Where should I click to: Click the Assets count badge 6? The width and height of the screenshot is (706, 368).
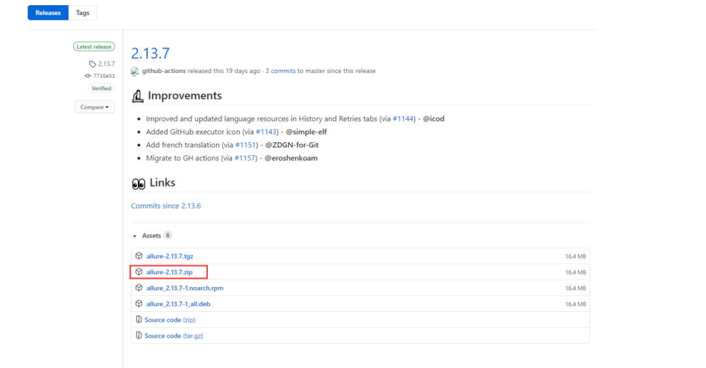[167, 236]
